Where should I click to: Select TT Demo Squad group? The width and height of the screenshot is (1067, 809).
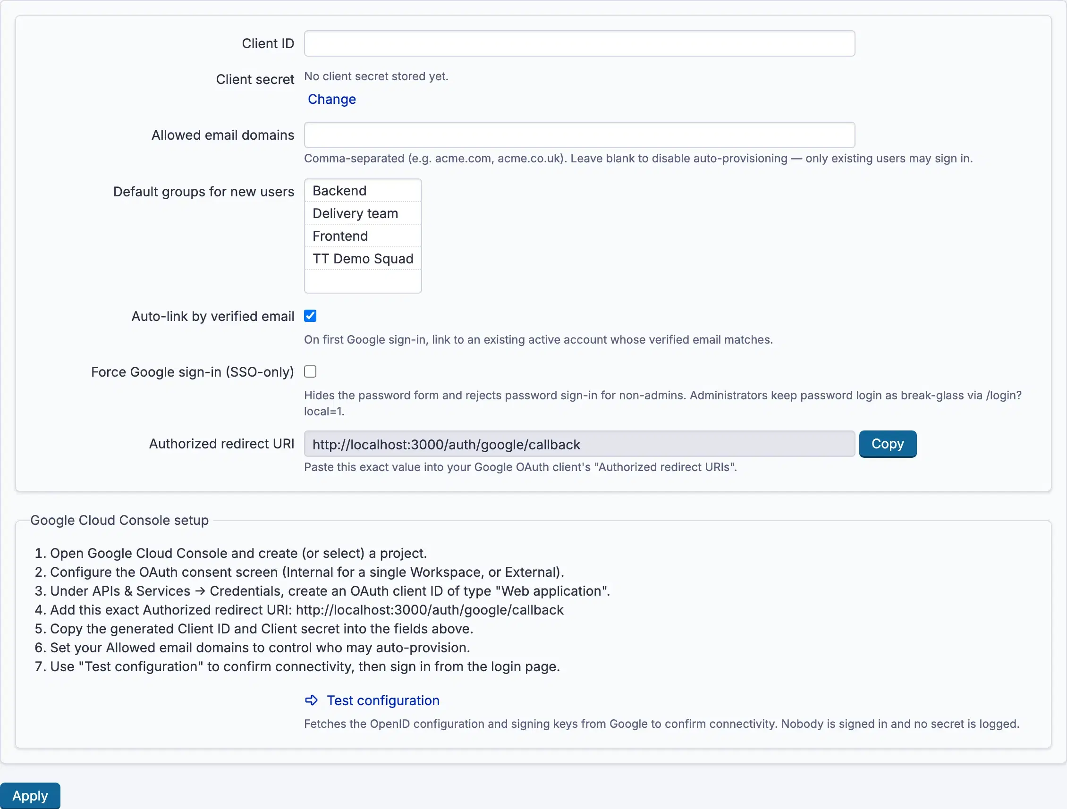point(363,259)
